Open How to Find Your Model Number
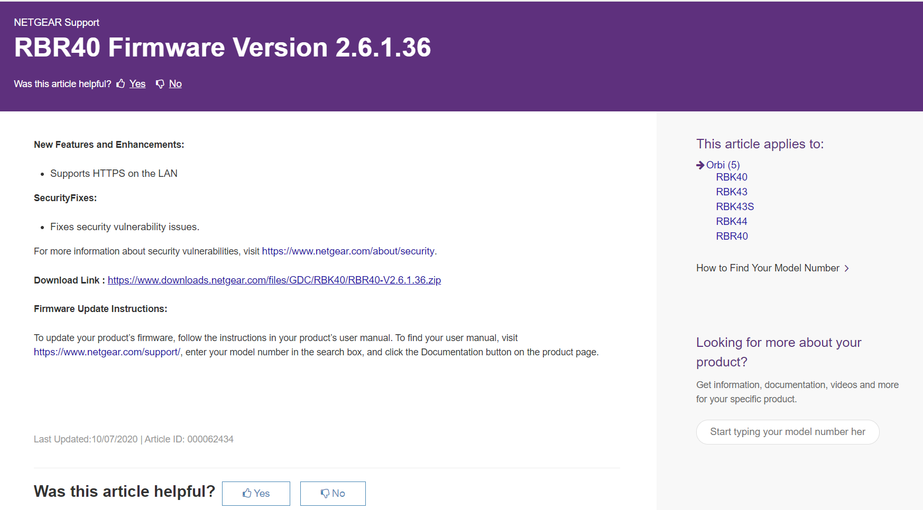This screenshot has height=510, width=923. [x=768, y=268]
